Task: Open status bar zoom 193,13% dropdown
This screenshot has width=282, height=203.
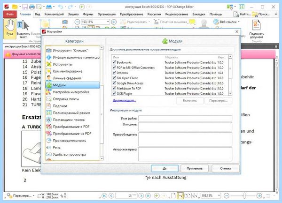Action: [219, 195]
